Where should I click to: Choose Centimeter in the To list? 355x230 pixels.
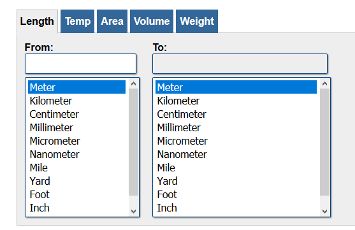(x=236, y=114)
